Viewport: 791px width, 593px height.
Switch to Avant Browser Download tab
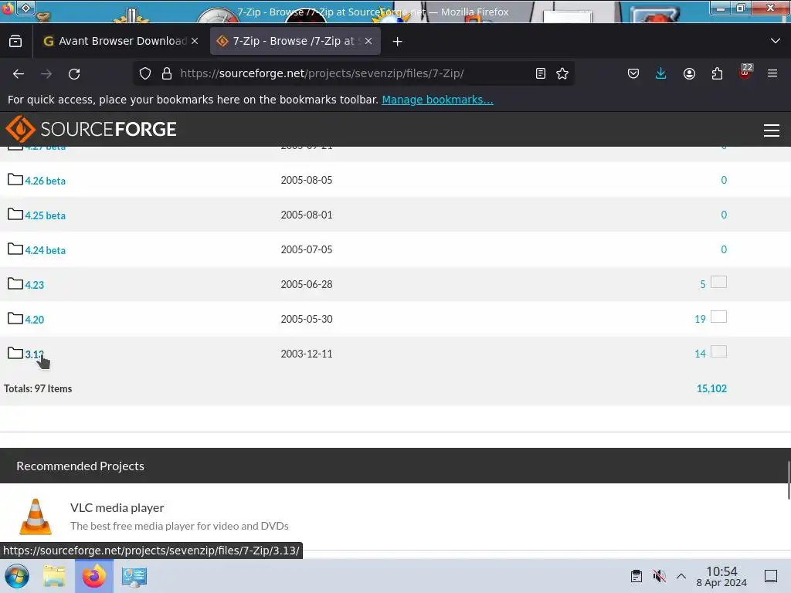pyautogui.click(x=120, y=41)
